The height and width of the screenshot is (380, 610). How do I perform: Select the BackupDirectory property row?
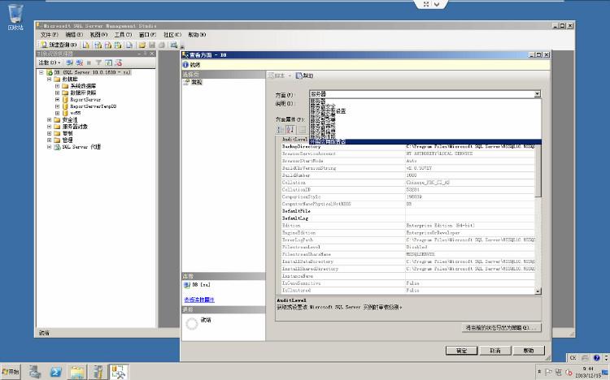point(407,146)
